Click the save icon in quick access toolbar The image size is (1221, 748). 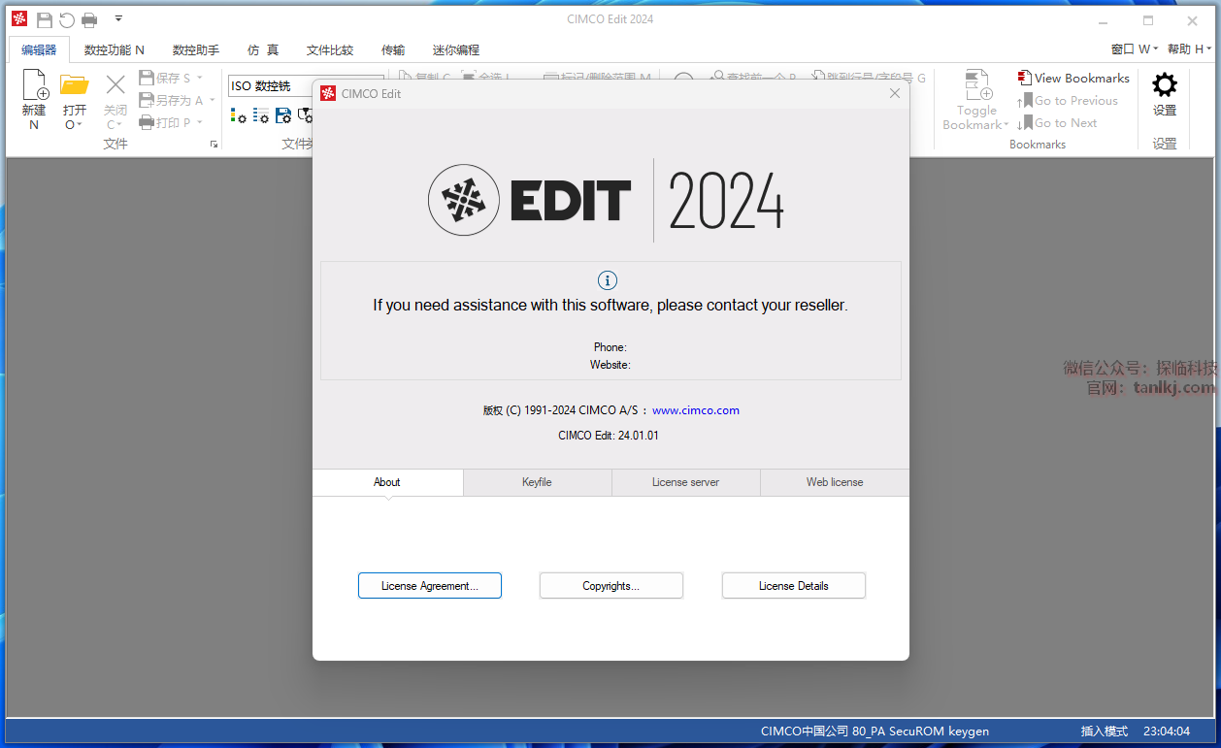click(45, 19)
